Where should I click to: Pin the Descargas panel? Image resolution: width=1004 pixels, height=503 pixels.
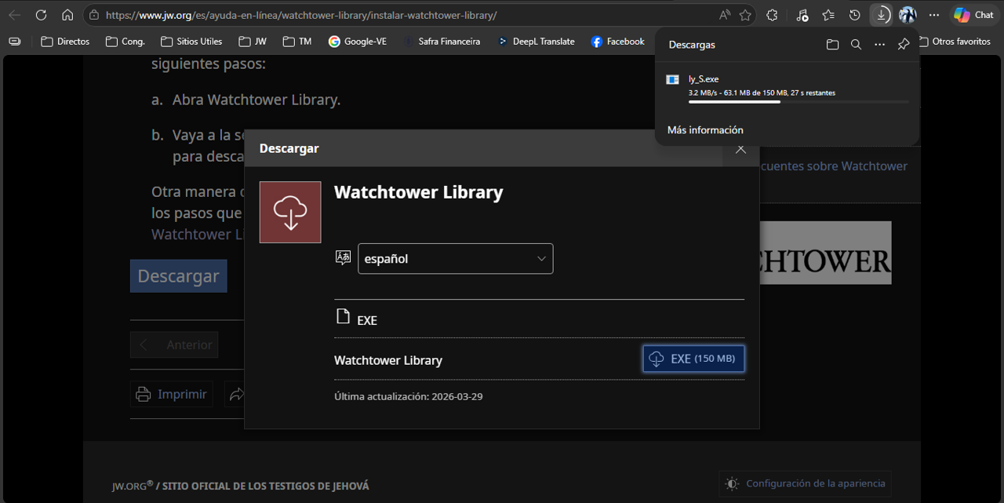[904, 45]
